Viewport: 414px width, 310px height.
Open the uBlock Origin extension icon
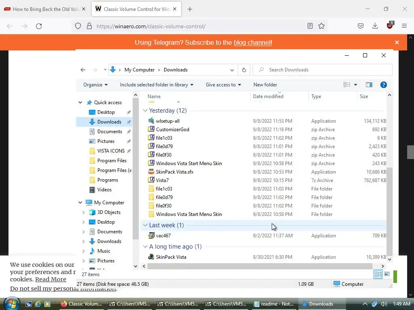point(390,25)
